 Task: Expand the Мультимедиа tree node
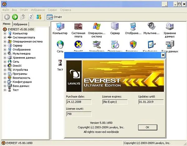point(5,54)
